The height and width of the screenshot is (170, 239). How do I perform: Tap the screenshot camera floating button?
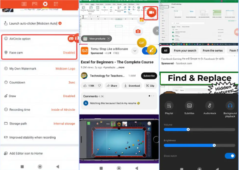click(138, 31)
